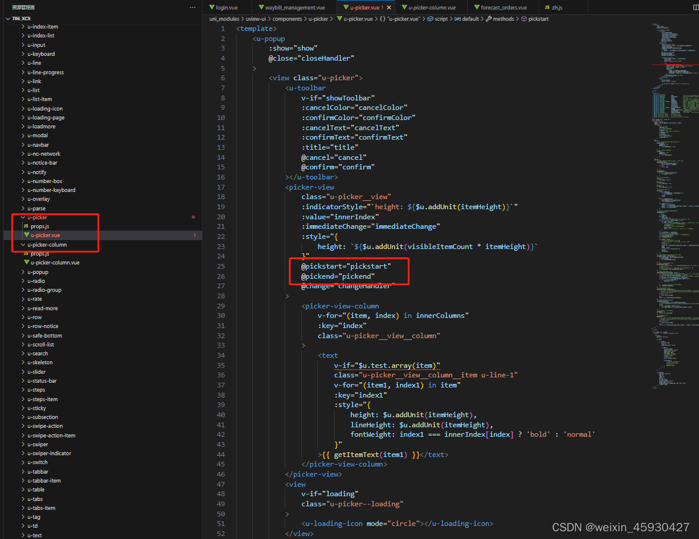Collapse the u-picker folder in the explorer
Screen dimensions: 699x539
coord(23,217)
